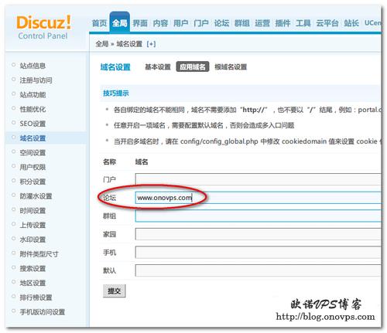This screenshot has width=387, height=333.
Task: Open the 界面 top menu
Action: (x=140, y=23)
